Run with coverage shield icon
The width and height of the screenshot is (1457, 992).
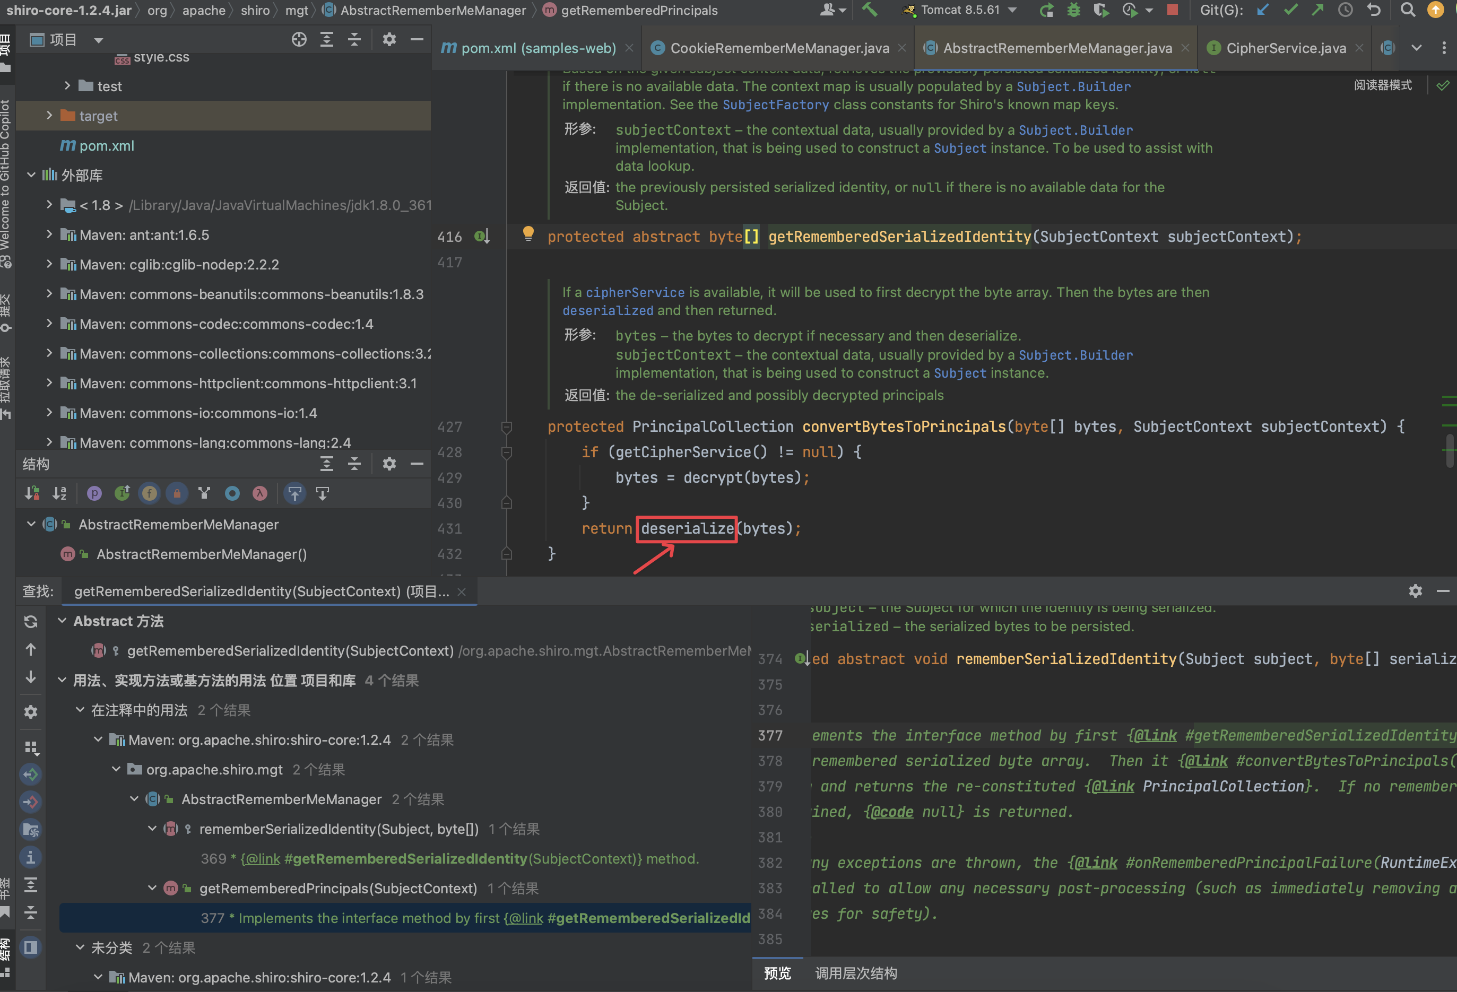point(1101,10)
